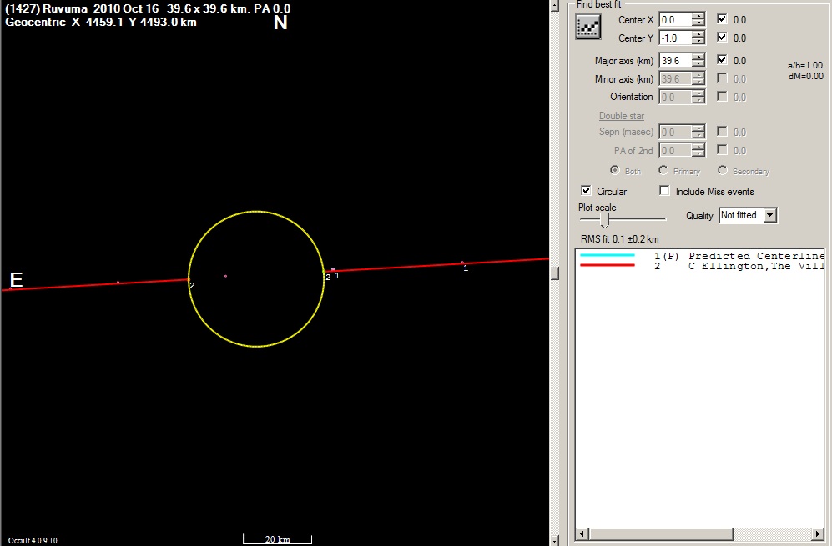832x546 pixels.
Task: Decrease Center X with down spinner
Action: tap(698, 23)
